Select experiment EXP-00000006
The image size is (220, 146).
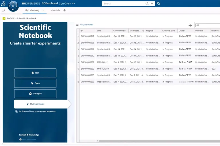tap(87, 43)
